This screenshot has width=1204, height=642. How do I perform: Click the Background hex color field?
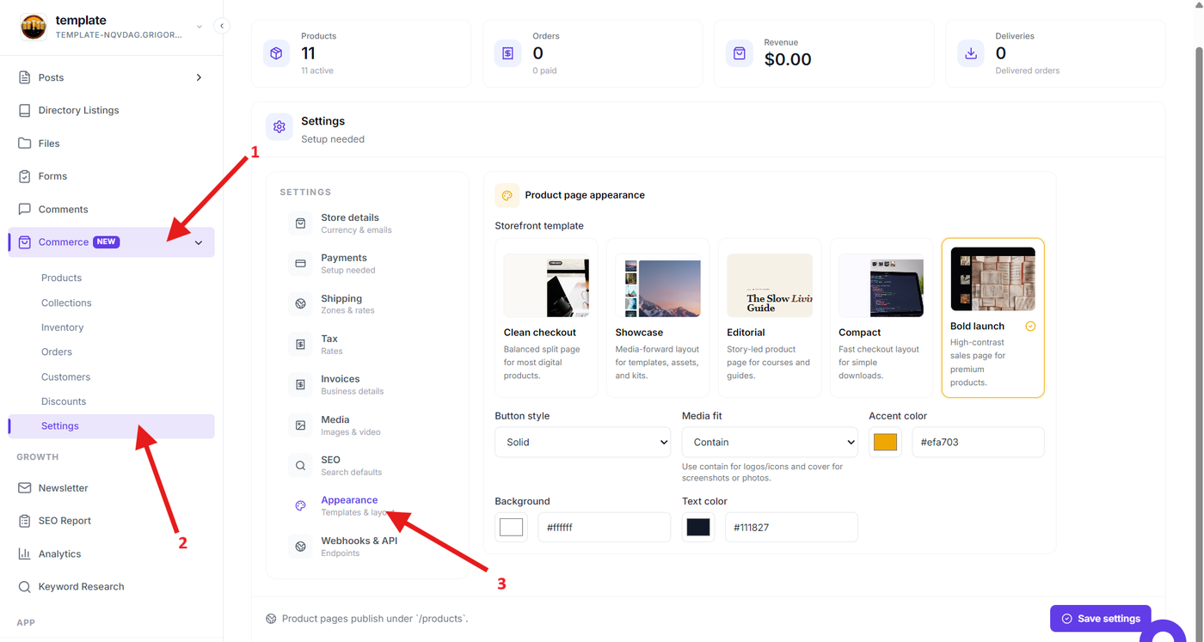[x=605, y=527]
